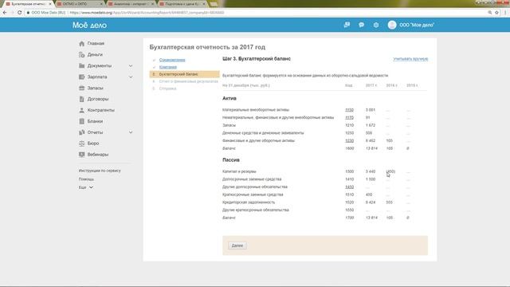The image size is (510, 287).
Task: Click the Бланки sidebar icon
Action: pyautogui.click(x=81, y=121)
